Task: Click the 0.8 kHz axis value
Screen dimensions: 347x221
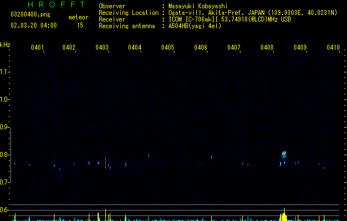Action: (4, 155)
